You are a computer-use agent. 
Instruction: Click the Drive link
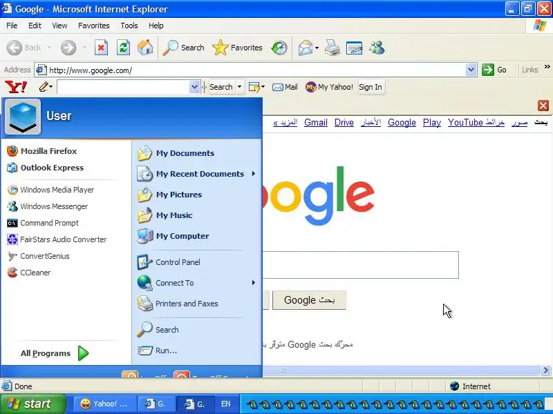[344, 123]
